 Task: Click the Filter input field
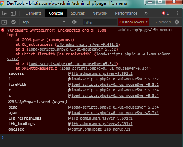tap(100, 22)
